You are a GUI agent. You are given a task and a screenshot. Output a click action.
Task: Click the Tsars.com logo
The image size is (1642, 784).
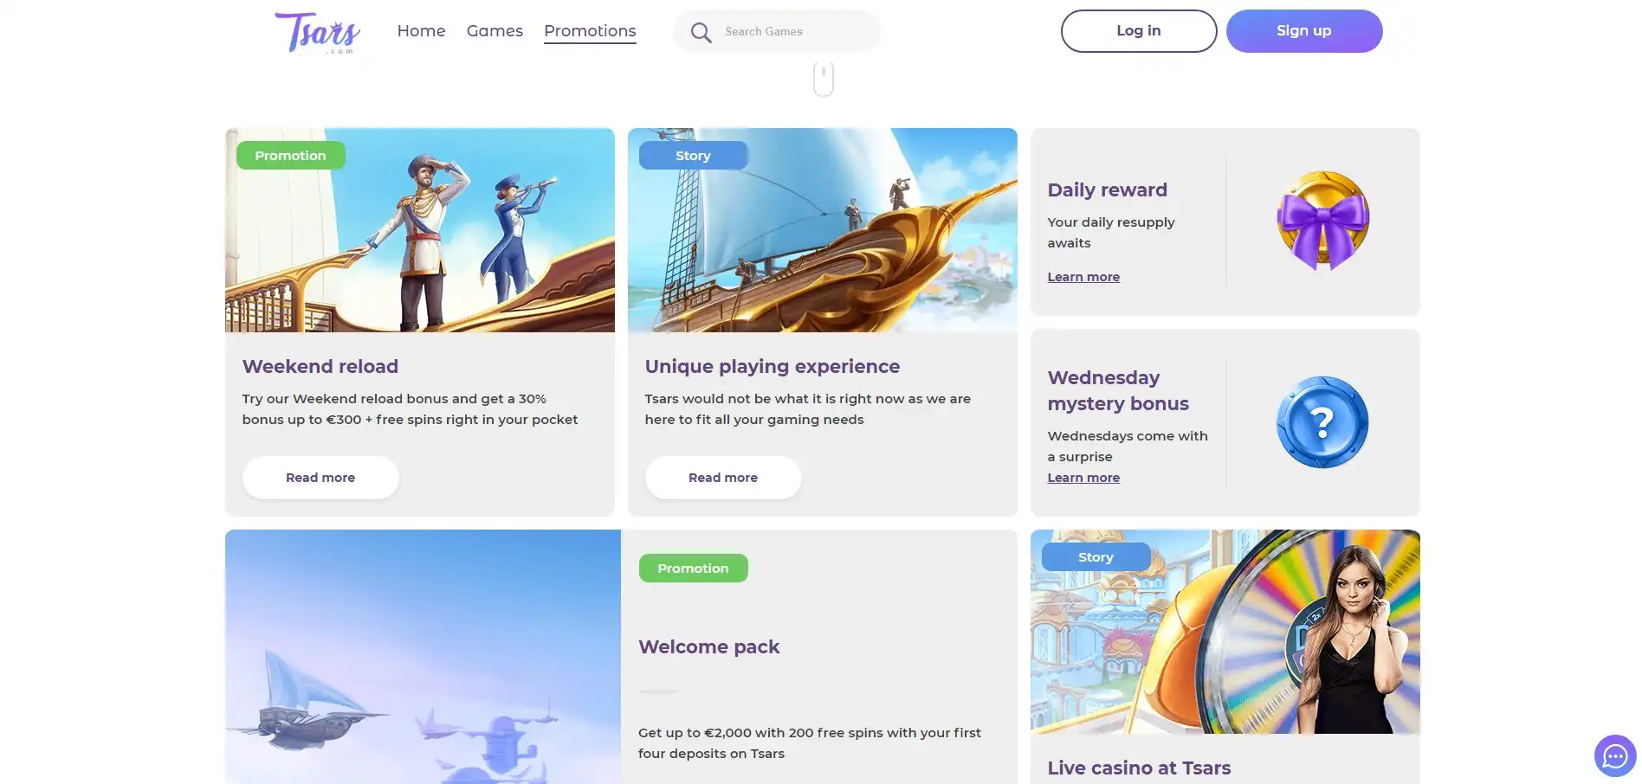tap(317, 32)
